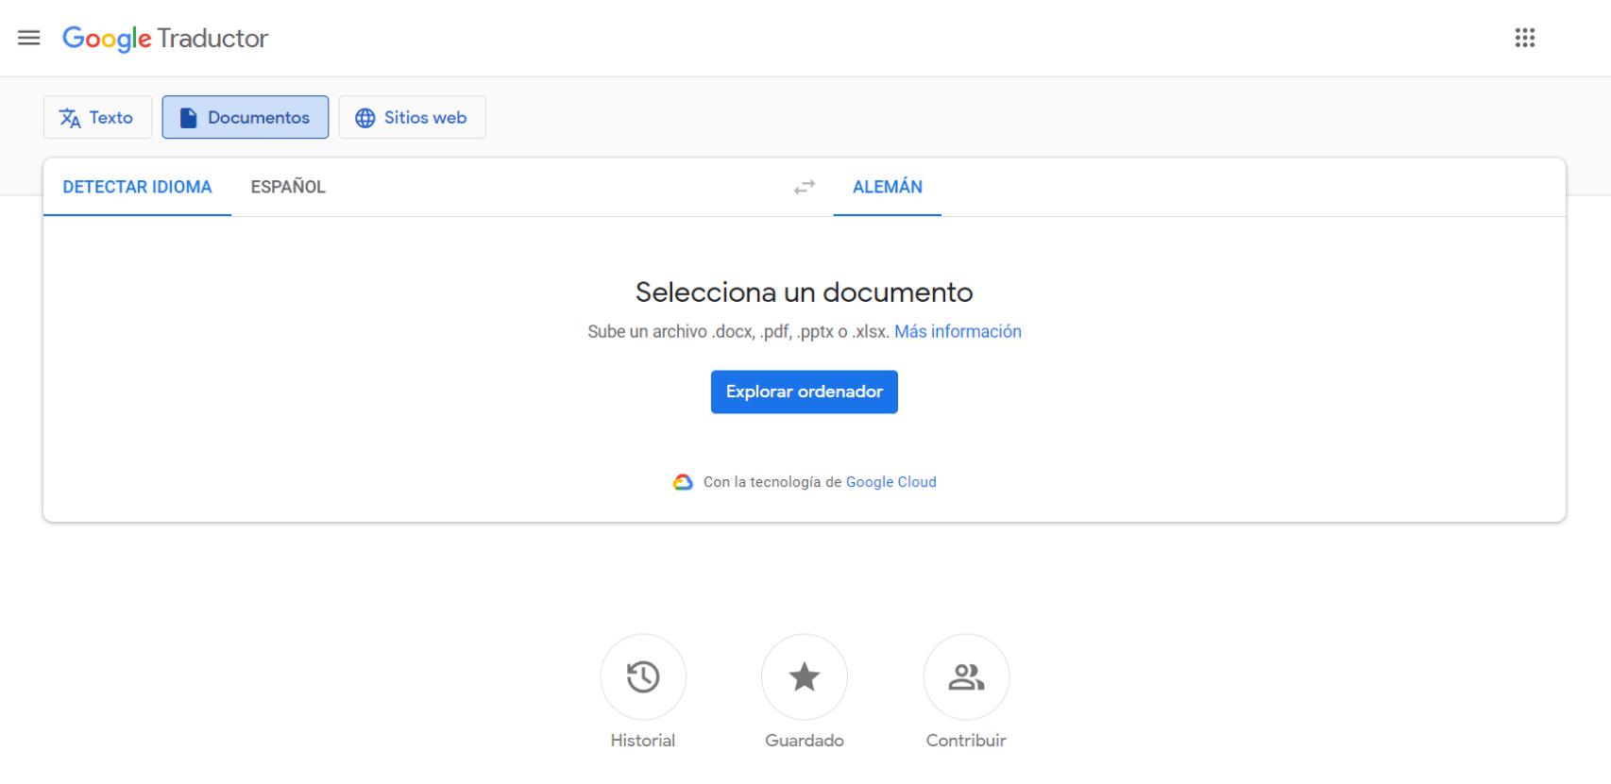Open Contribuir people icon
The image size is (1611, 784).
point(966,676)
